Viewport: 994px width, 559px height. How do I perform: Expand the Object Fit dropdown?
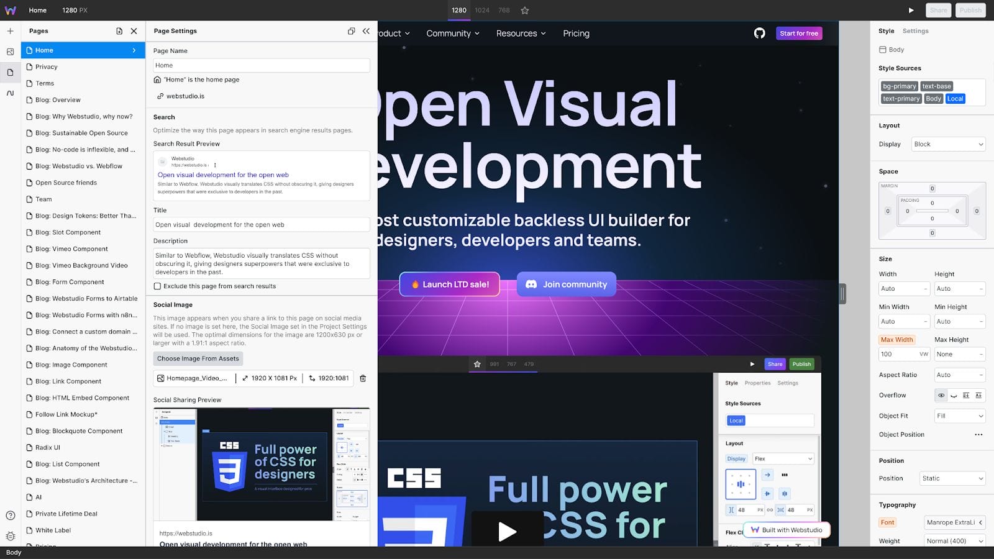coord(959,416)
